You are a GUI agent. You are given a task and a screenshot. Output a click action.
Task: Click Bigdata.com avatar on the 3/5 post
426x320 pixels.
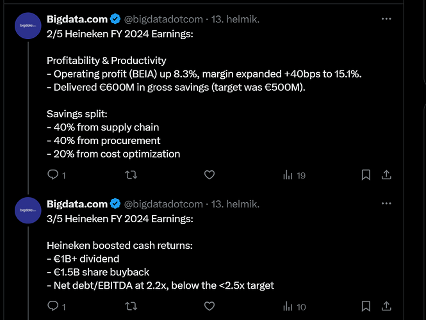click(x=29, y=210)
